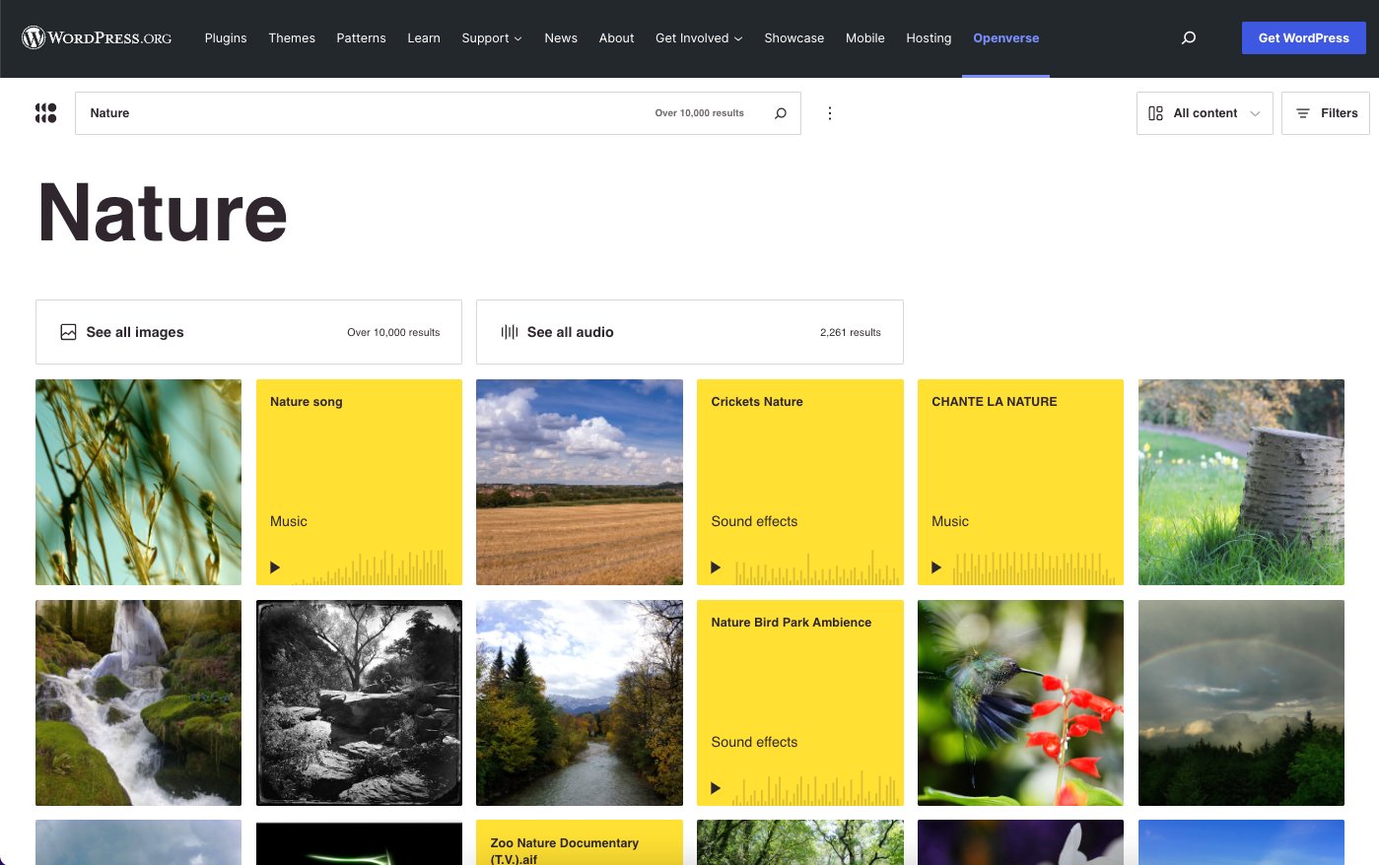The image size is (1379, 865).
Task: Play the Crickets Nature sound effect
Action: point(716,566)
